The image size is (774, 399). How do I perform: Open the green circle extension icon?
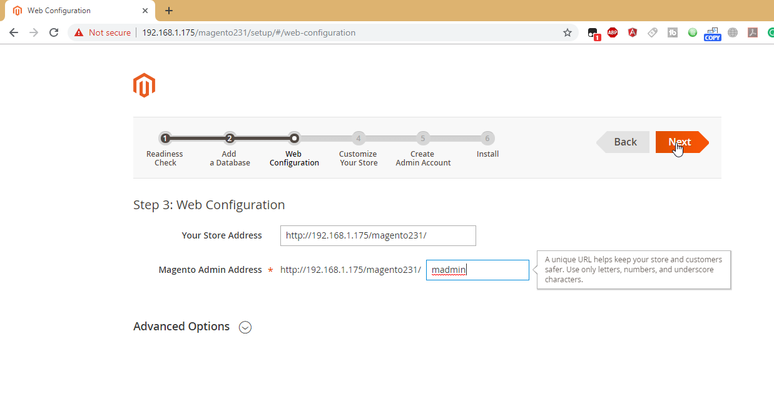click(693, 32)
